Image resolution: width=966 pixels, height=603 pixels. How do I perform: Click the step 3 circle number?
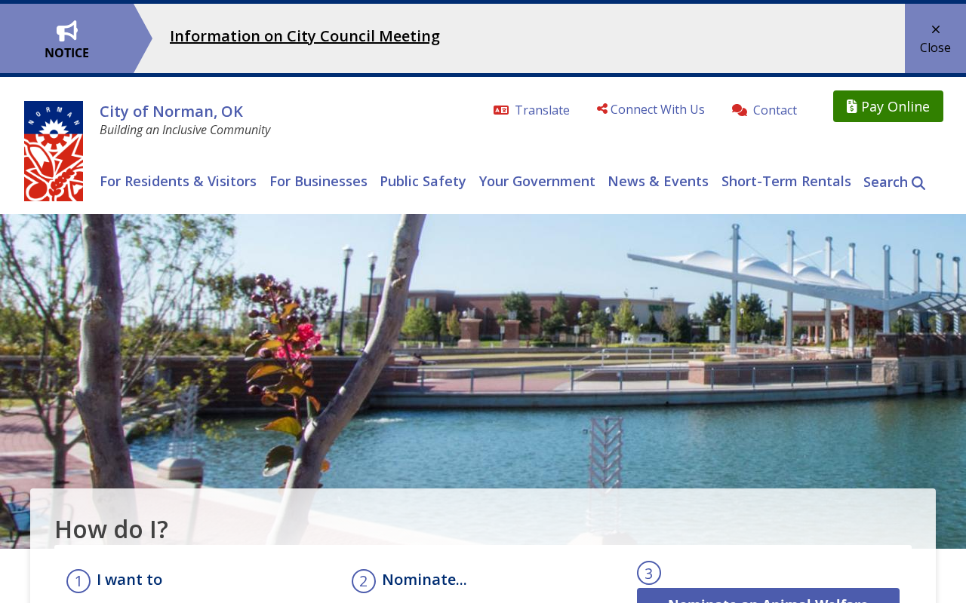tap(649, 573)
